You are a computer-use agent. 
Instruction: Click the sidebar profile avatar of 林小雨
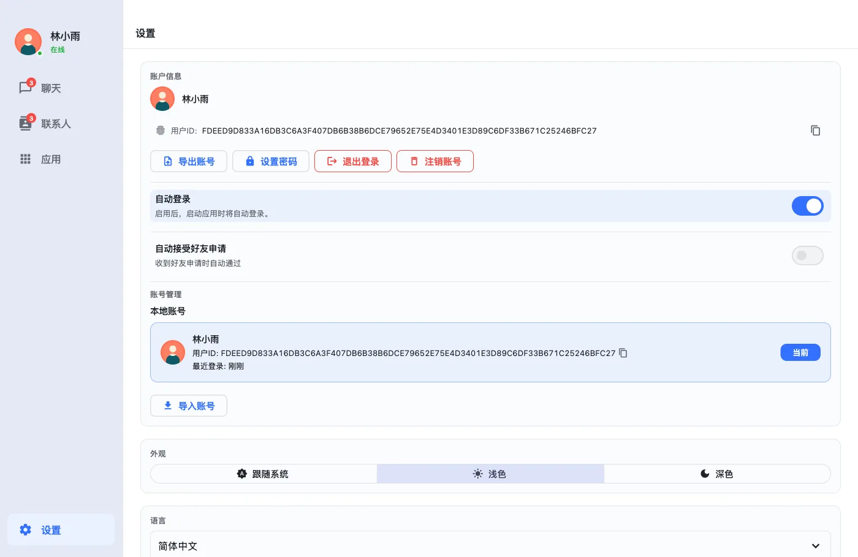28,42
